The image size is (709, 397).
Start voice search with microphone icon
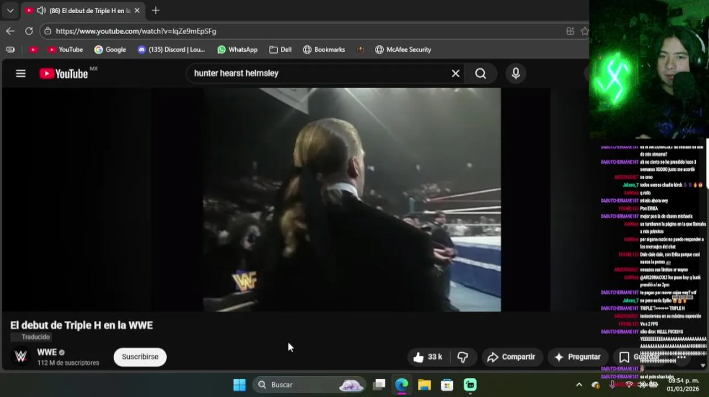click(x=516, y=73)
